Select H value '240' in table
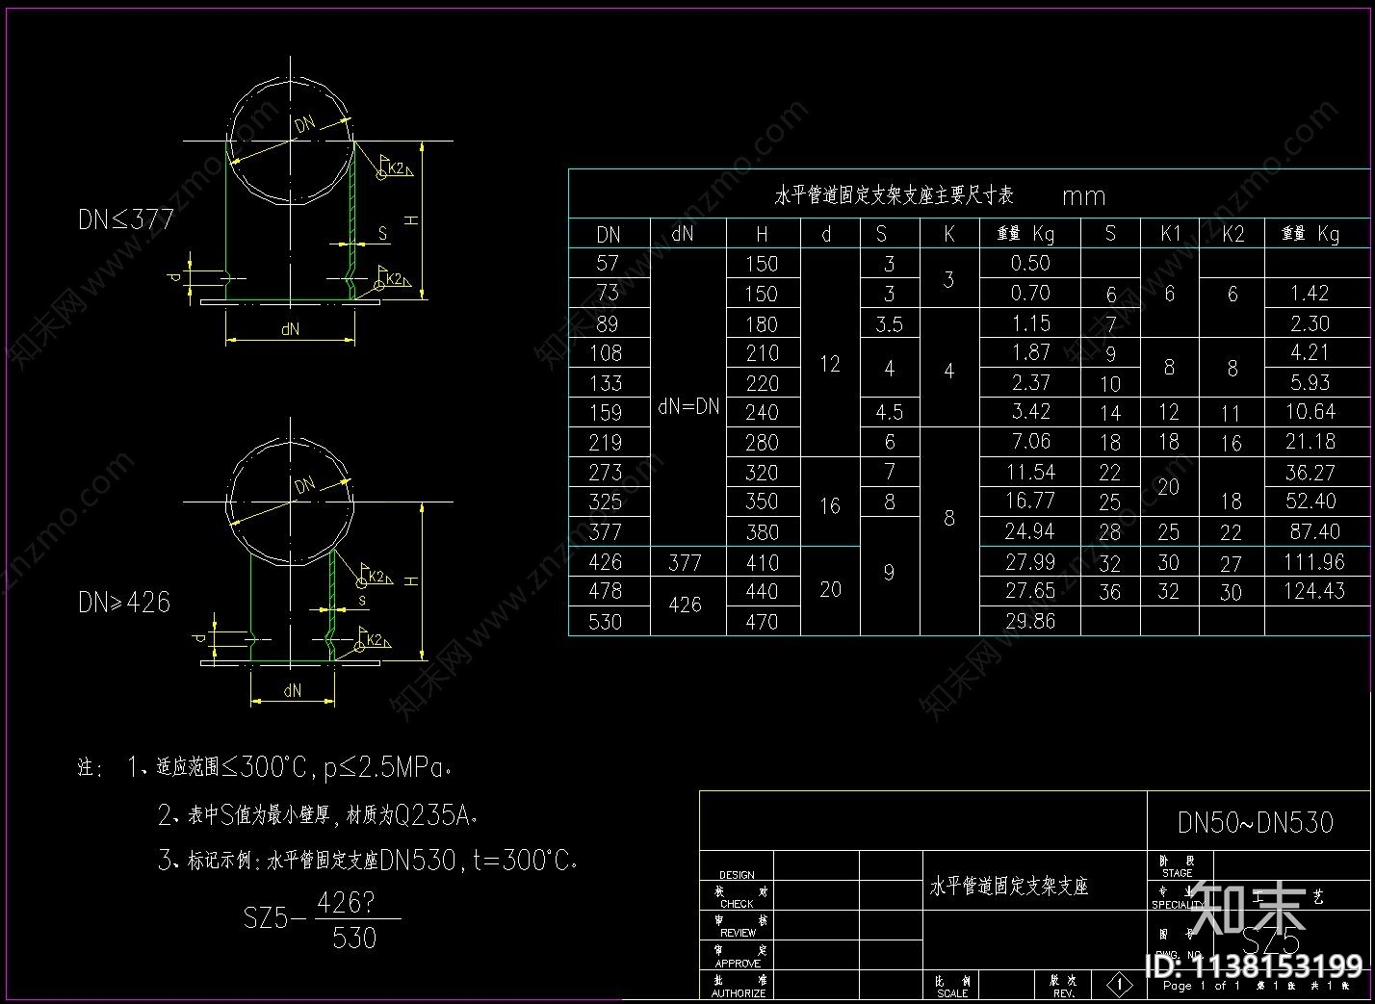1375x1004 pixels. [762, 412]
